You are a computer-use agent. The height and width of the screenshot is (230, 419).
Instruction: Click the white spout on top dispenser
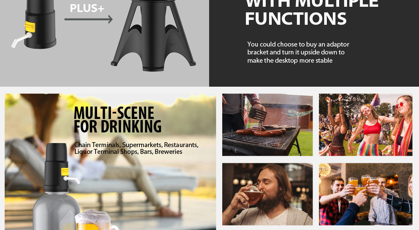(x=21, y=39)
